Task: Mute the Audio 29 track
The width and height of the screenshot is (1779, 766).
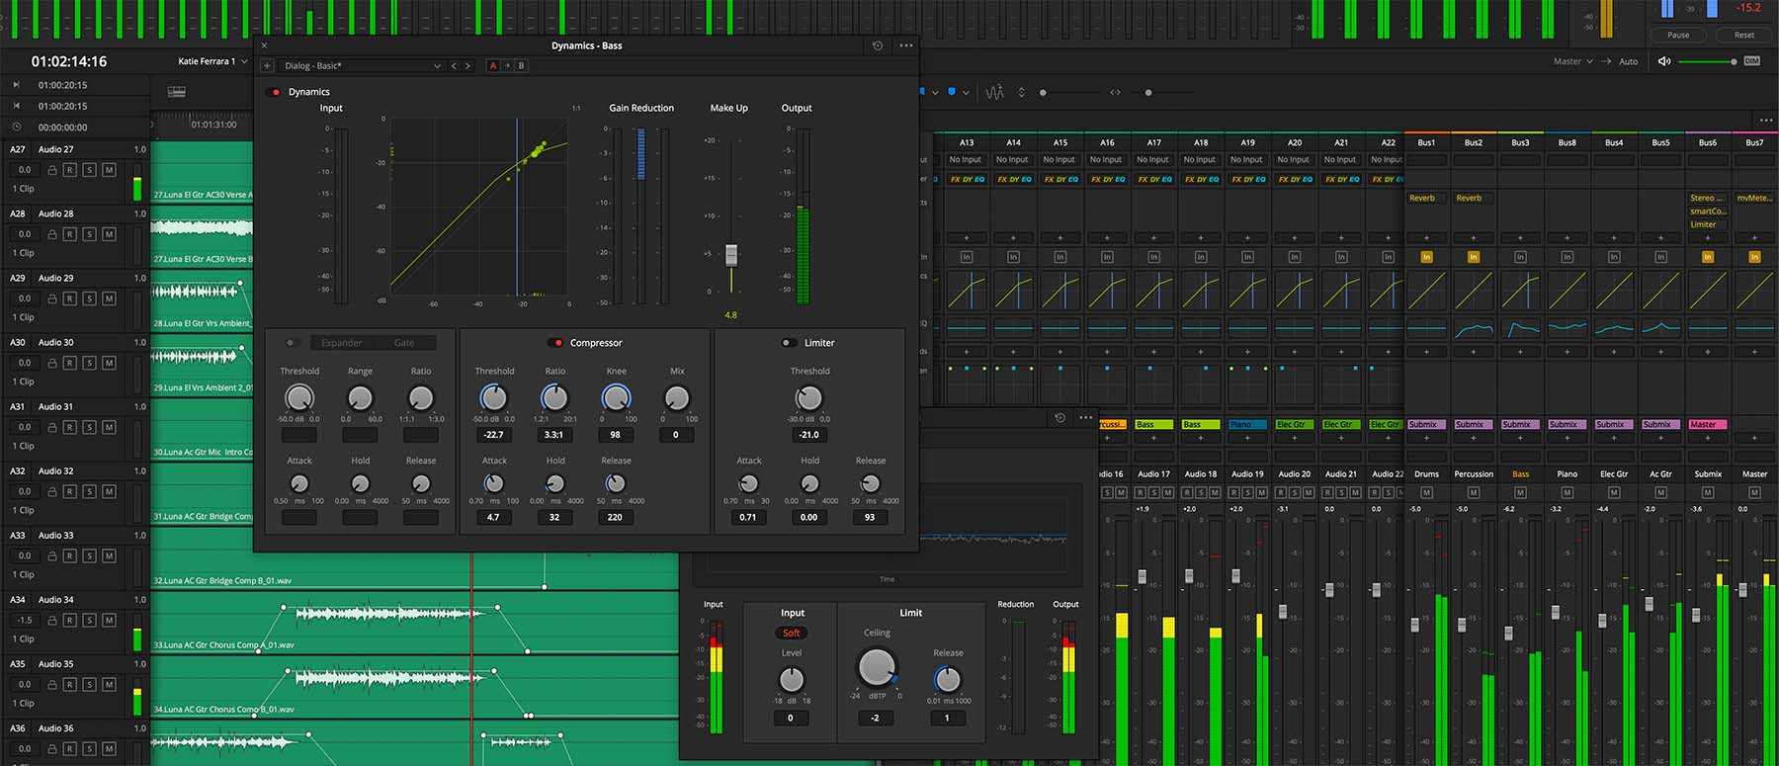Action: (109, 298)
